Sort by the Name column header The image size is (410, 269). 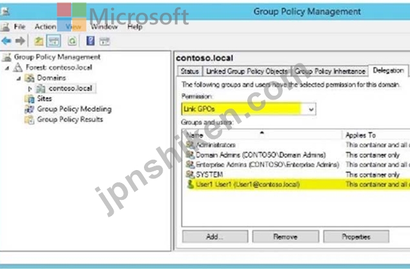click(x=262, y=135)
